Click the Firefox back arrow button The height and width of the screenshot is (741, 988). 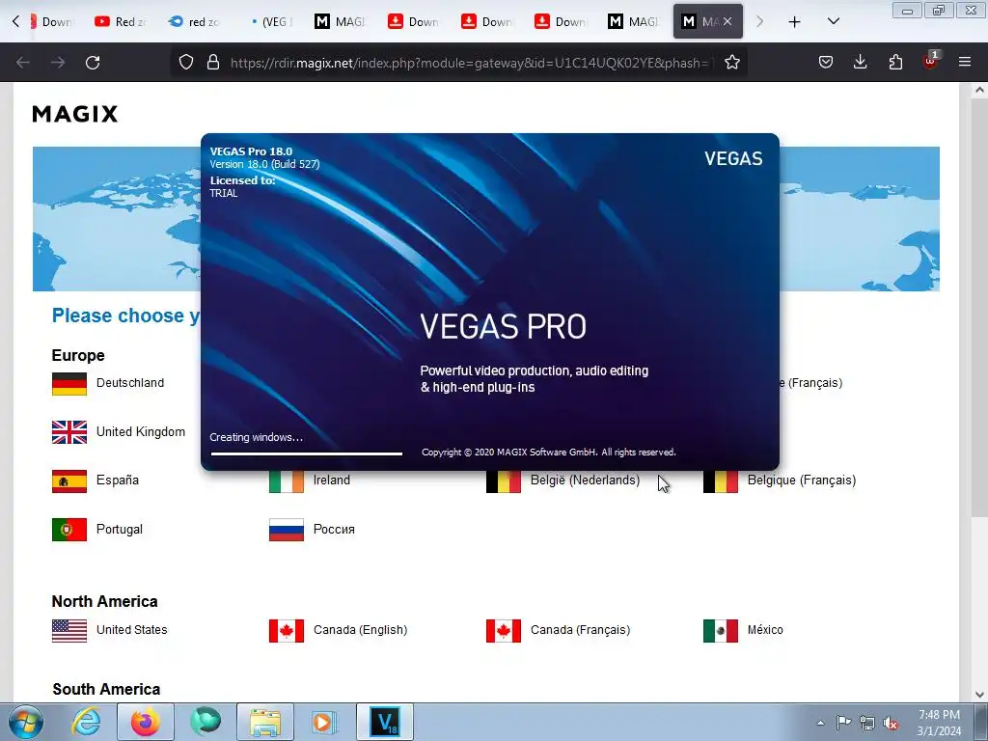point(23,63)
